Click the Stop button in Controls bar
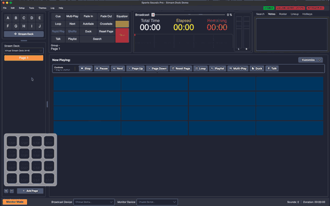330x206 pixels. click(x=86, y=68)
